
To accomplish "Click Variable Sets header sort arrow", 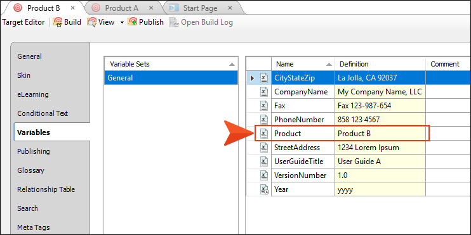I will click(x=232, y=65).
